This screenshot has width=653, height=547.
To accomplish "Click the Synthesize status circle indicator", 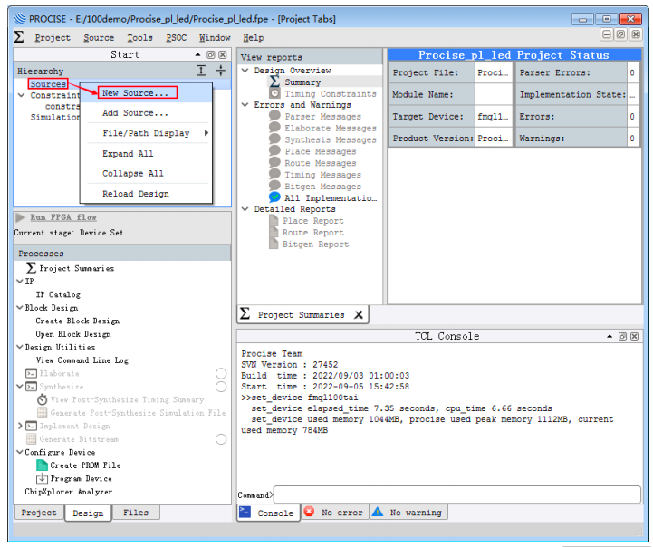I will [x=221, y=387].
